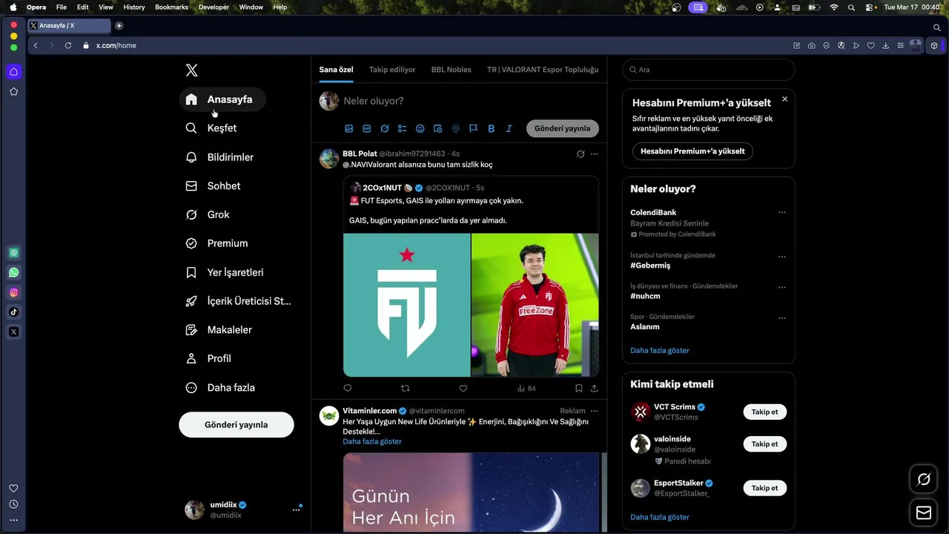
Task: Open Profil in the sidebar
Action: pyautogui.click(x=208, y=358)
